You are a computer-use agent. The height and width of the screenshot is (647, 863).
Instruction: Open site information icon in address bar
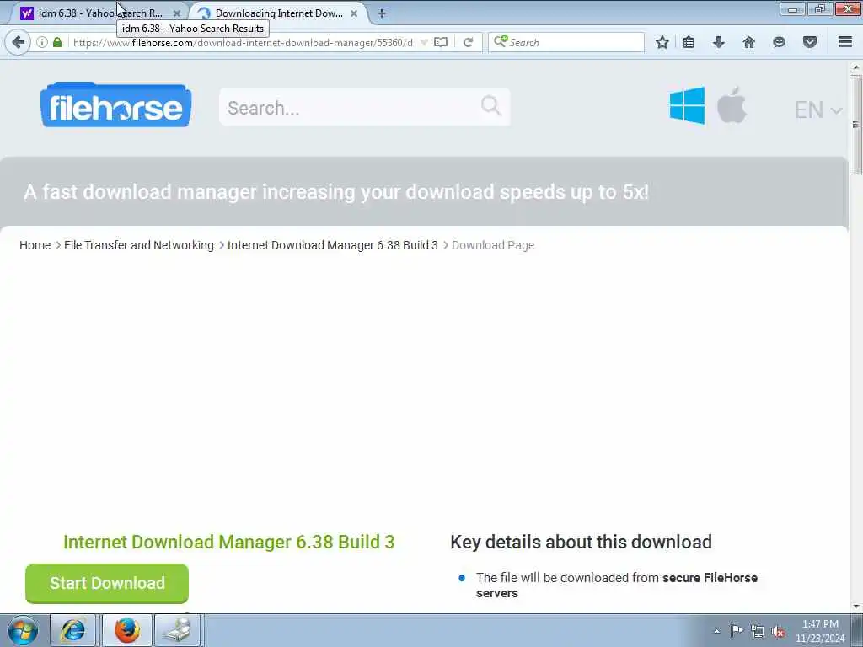(x=42, y=42)
